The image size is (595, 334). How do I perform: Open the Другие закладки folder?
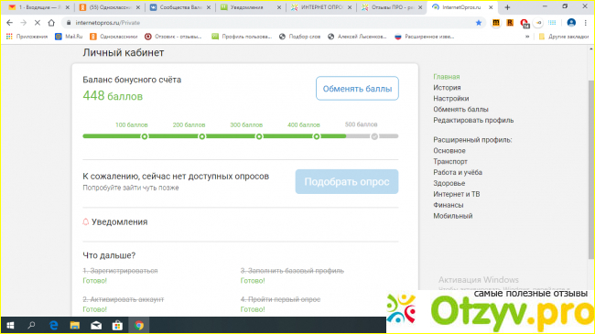[564, 37]
